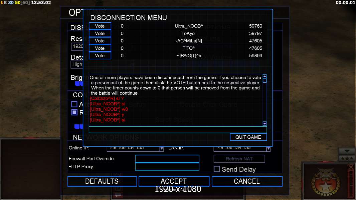Enable the Send Delay checkbox
The height and width of the screenshot is (200, 356).
(x=217, y=169)
